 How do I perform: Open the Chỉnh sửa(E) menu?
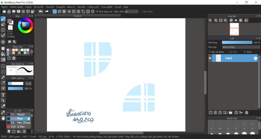click(x=16, y=7)
